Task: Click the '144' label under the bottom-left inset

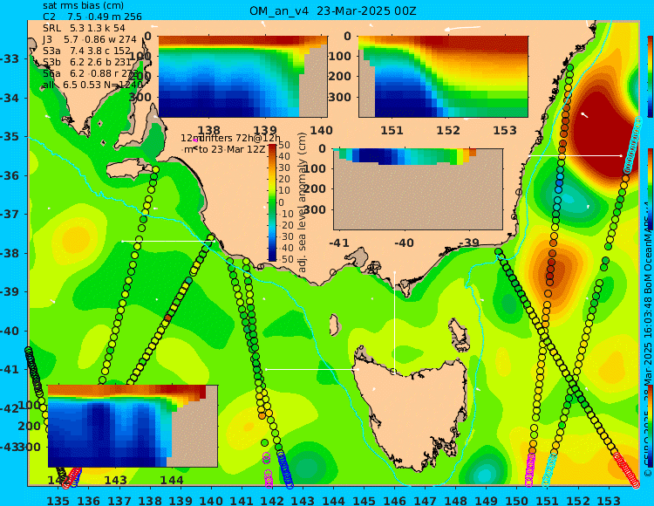Action: (172, 480)
